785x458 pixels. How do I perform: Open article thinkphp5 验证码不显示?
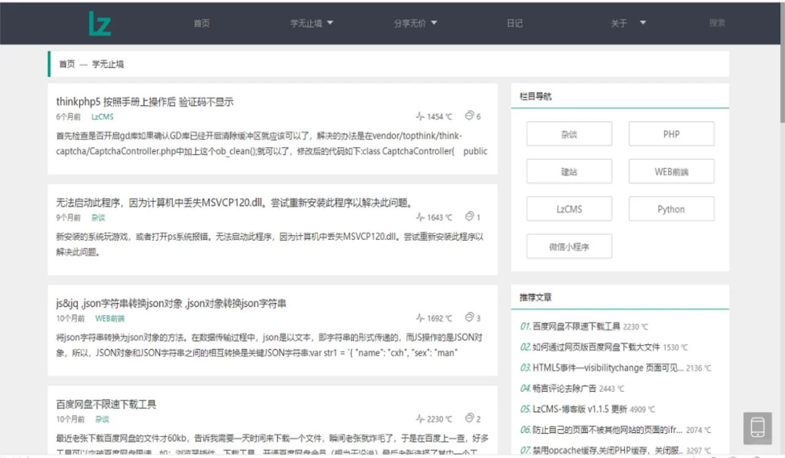145,102
